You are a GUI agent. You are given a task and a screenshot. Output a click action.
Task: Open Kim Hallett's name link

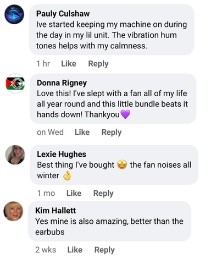click(55, 211)
